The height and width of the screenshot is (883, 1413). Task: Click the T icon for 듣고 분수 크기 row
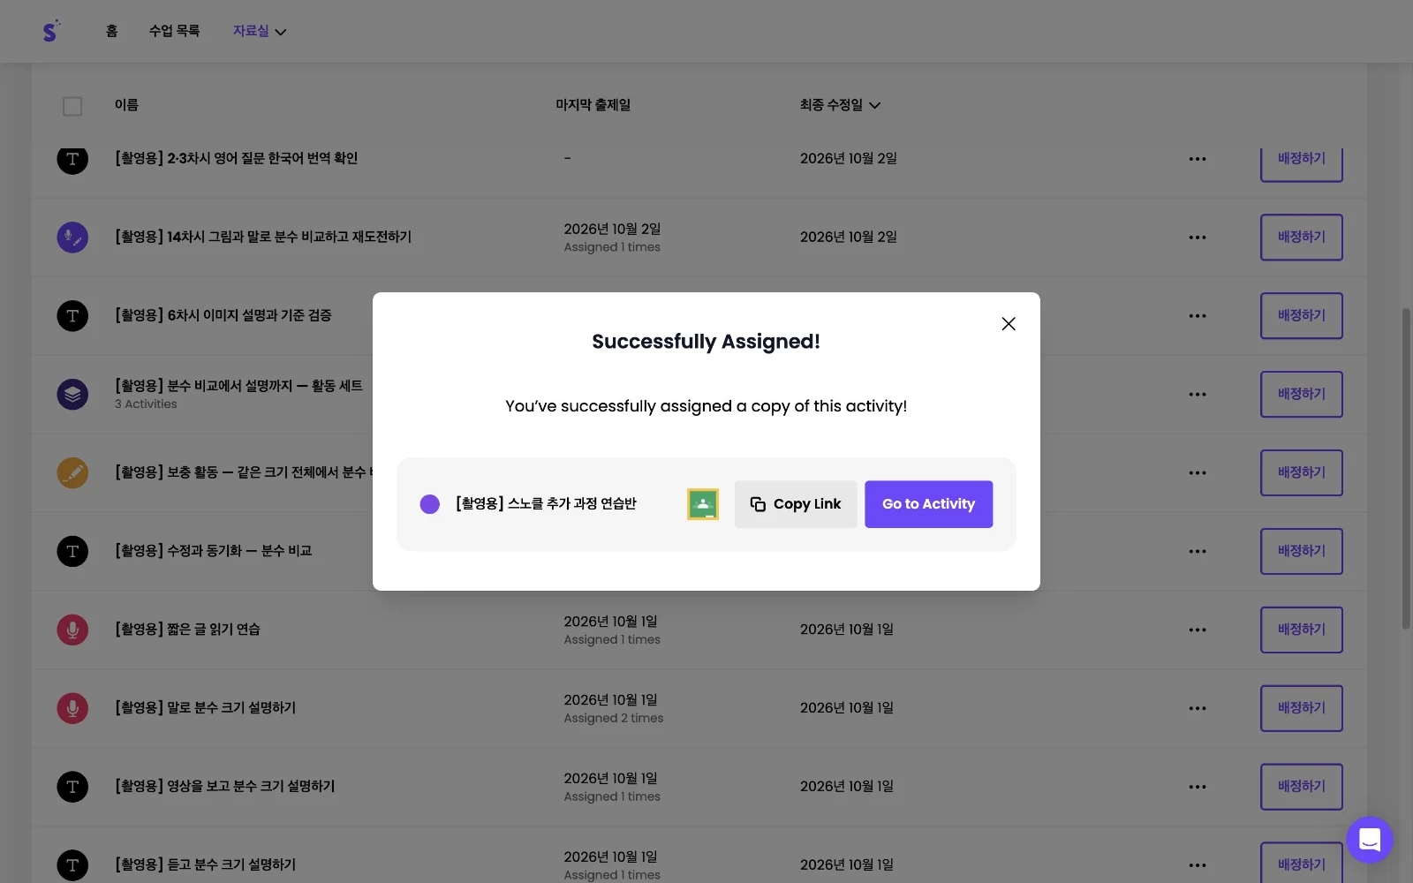pyautogui.click(x=72, y=865)
